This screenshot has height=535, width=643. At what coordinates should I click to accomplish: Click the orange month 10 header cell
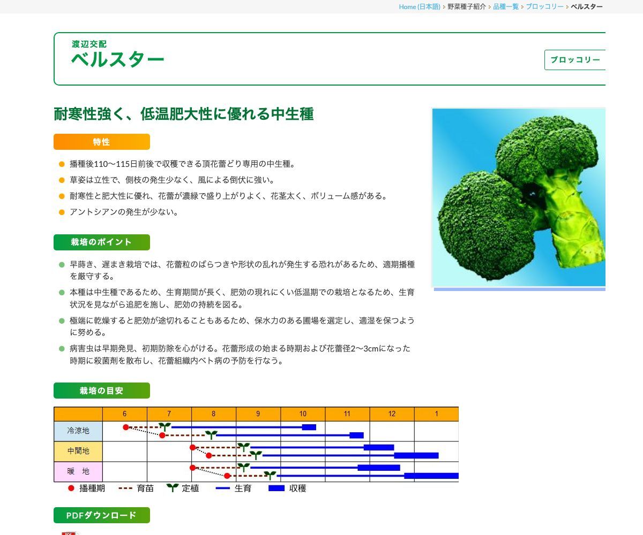[303, 414]
